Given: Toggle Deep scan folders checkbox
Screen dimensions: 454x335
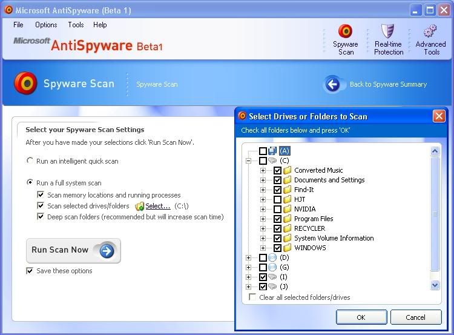Looking at the screenshot, I should pos(41,216).
